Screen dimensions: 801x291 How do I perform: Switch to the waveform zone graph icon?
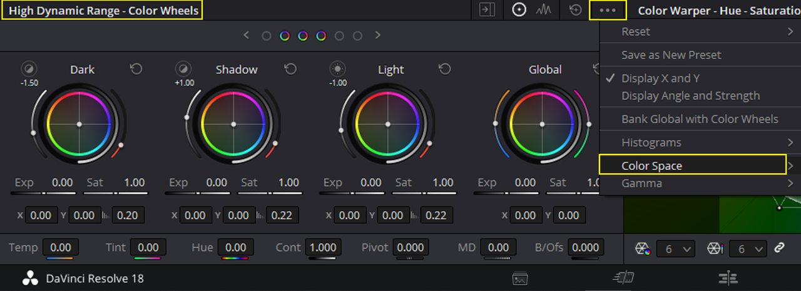(x=544, y=10)
